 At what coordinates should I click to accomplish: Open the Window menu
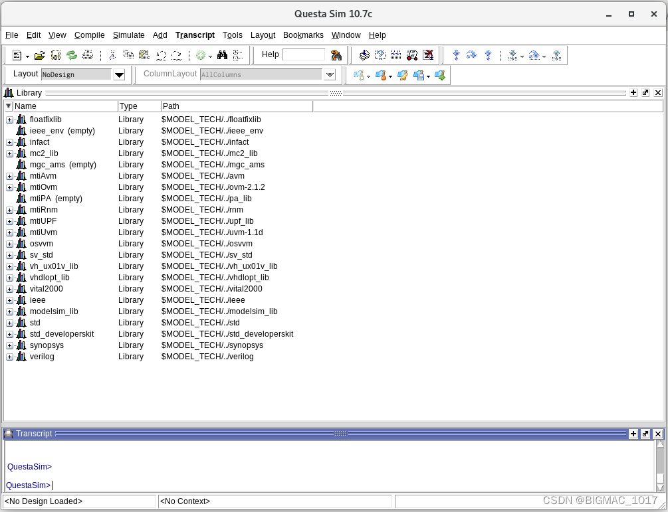346,35
